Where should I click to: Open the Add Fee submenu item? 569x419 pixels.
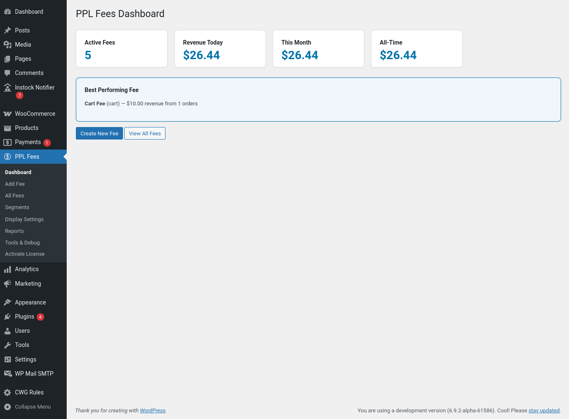tap(15, 184)
